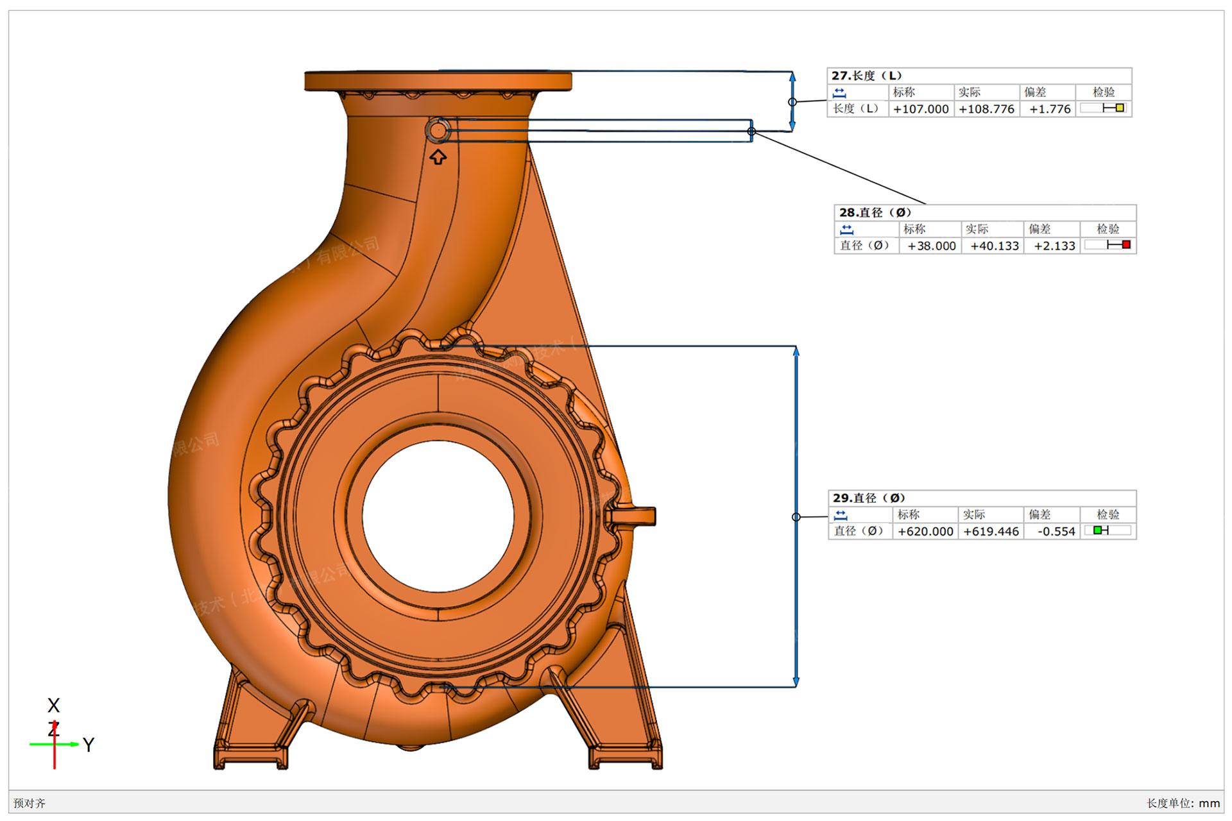1232x821 pixels.
Task: Click the '标称' header in annotation 27
Action: 904,92
